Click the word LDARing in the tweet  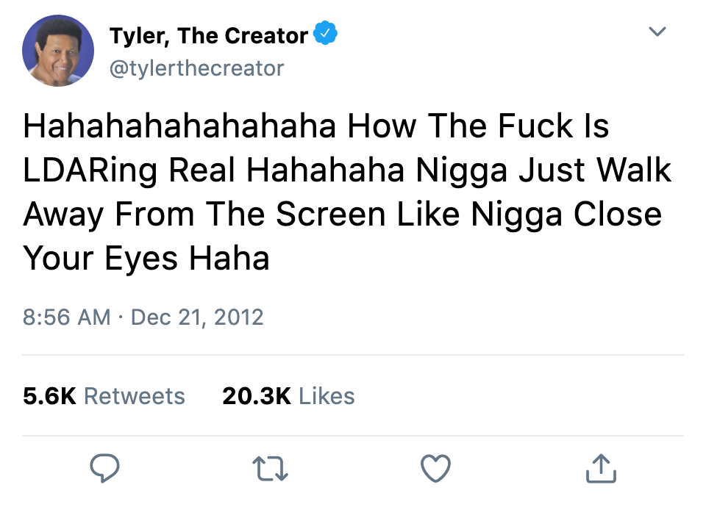[90, 171]
